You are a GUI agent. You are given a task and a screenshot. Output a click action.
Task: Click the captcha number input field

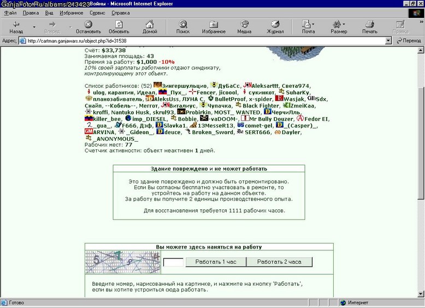(x=174, y=262)
